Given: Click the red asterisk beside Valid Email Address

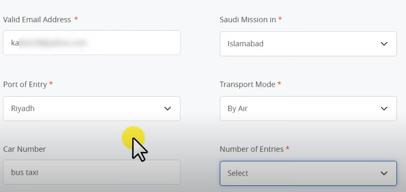Looking at the screenshot, I should [76, 19].
